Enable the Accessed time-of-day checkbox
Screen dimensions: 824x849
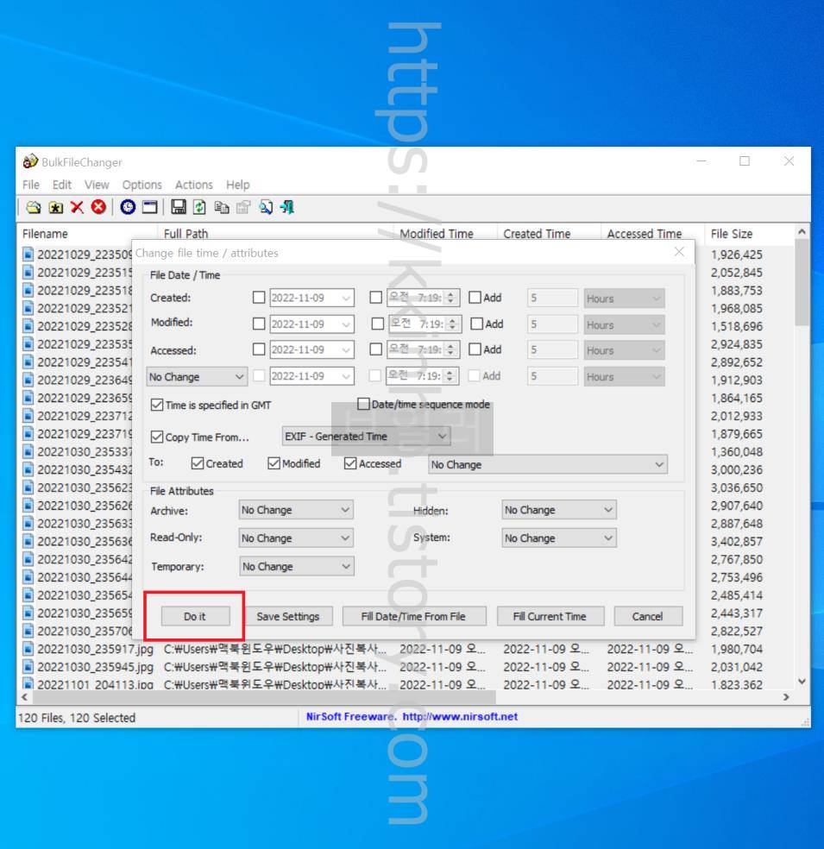click(x=375, y=349)
